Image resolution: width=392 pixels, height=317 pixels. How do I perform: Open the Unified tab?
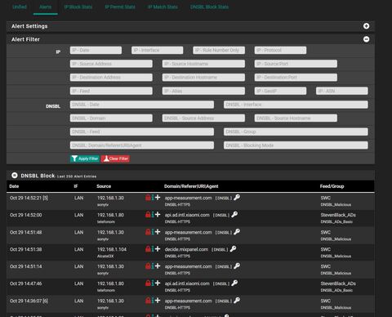click(20, 7)
